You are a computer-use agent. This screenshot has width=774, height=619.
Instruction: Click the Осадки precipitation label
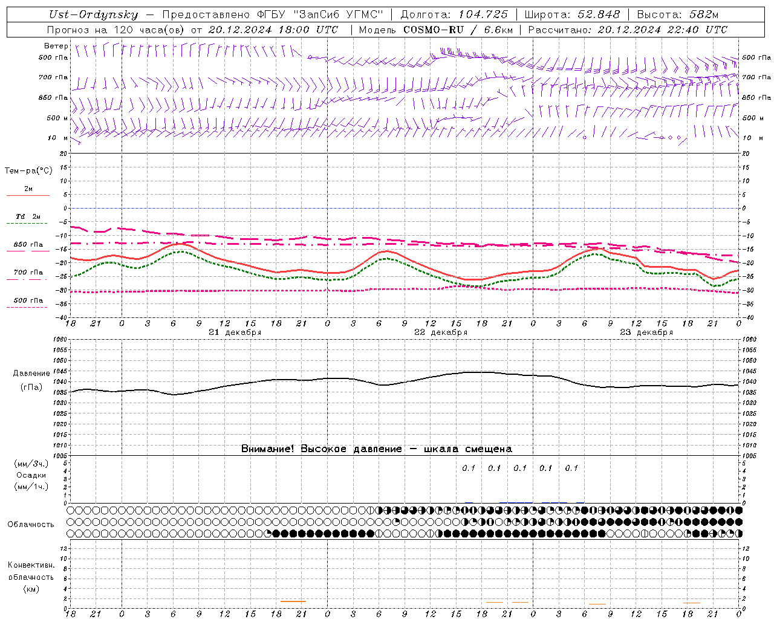coord(31,475)
